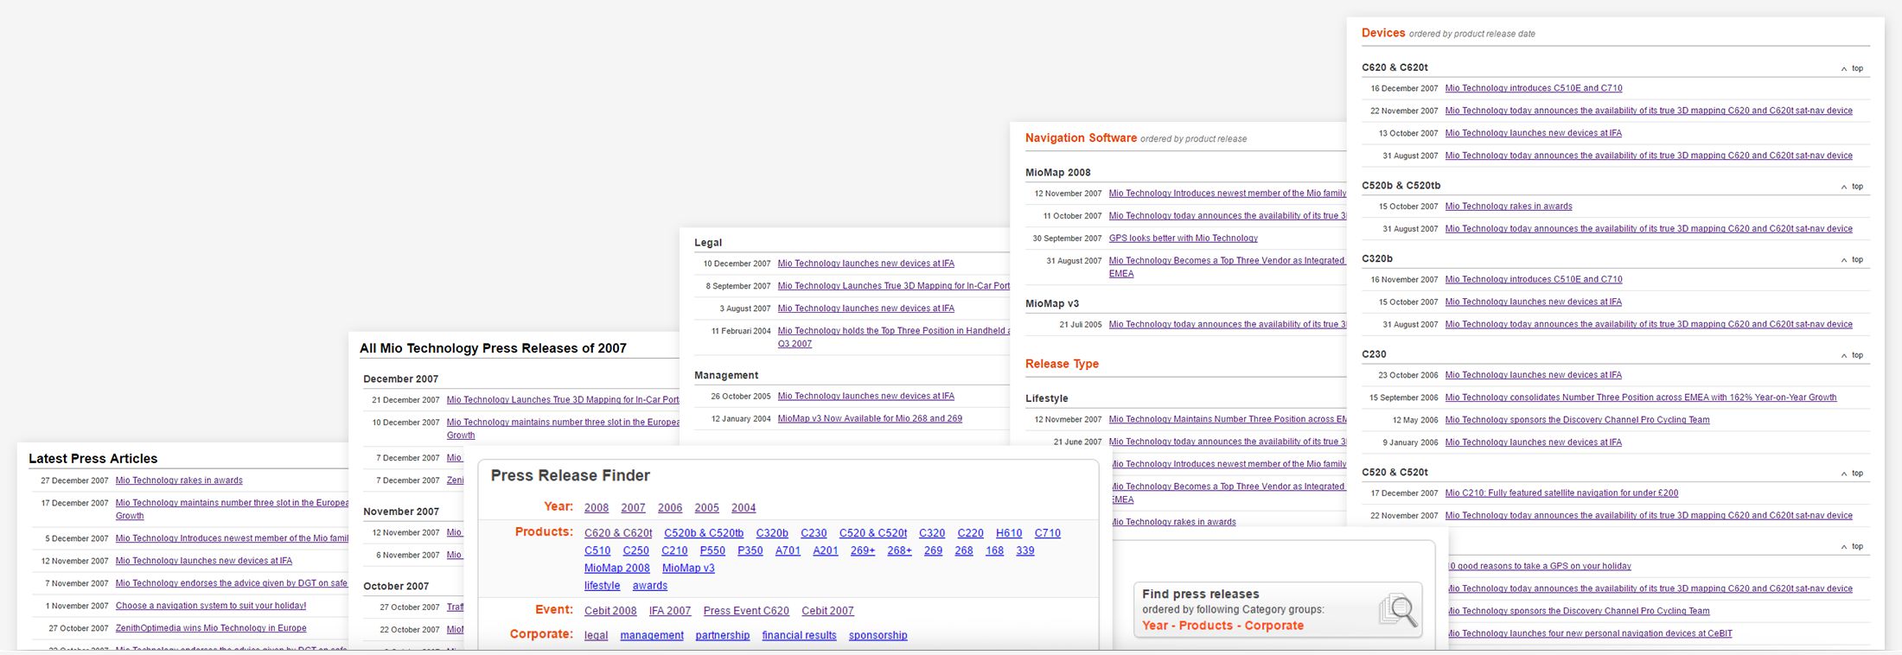Open 'GPS looks better with Mio Technology'
The width and height of the screenshot is (1902, 655).
click(1184, 238)
